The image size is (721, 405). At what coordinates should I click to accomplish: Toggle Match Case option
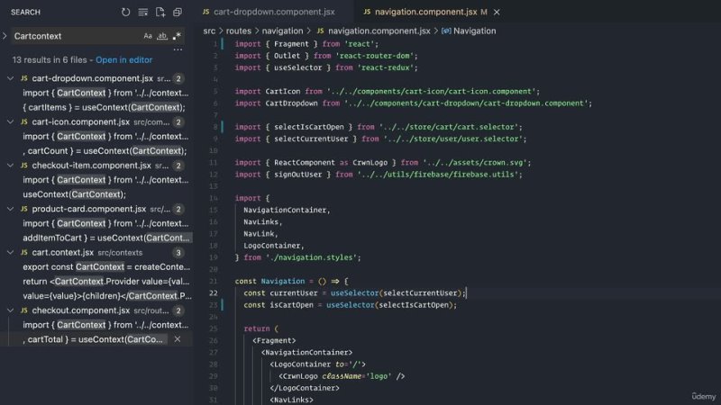coord(148,36)
